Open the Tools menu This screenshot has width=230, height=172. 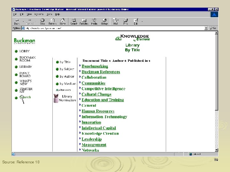click(50, 14)
